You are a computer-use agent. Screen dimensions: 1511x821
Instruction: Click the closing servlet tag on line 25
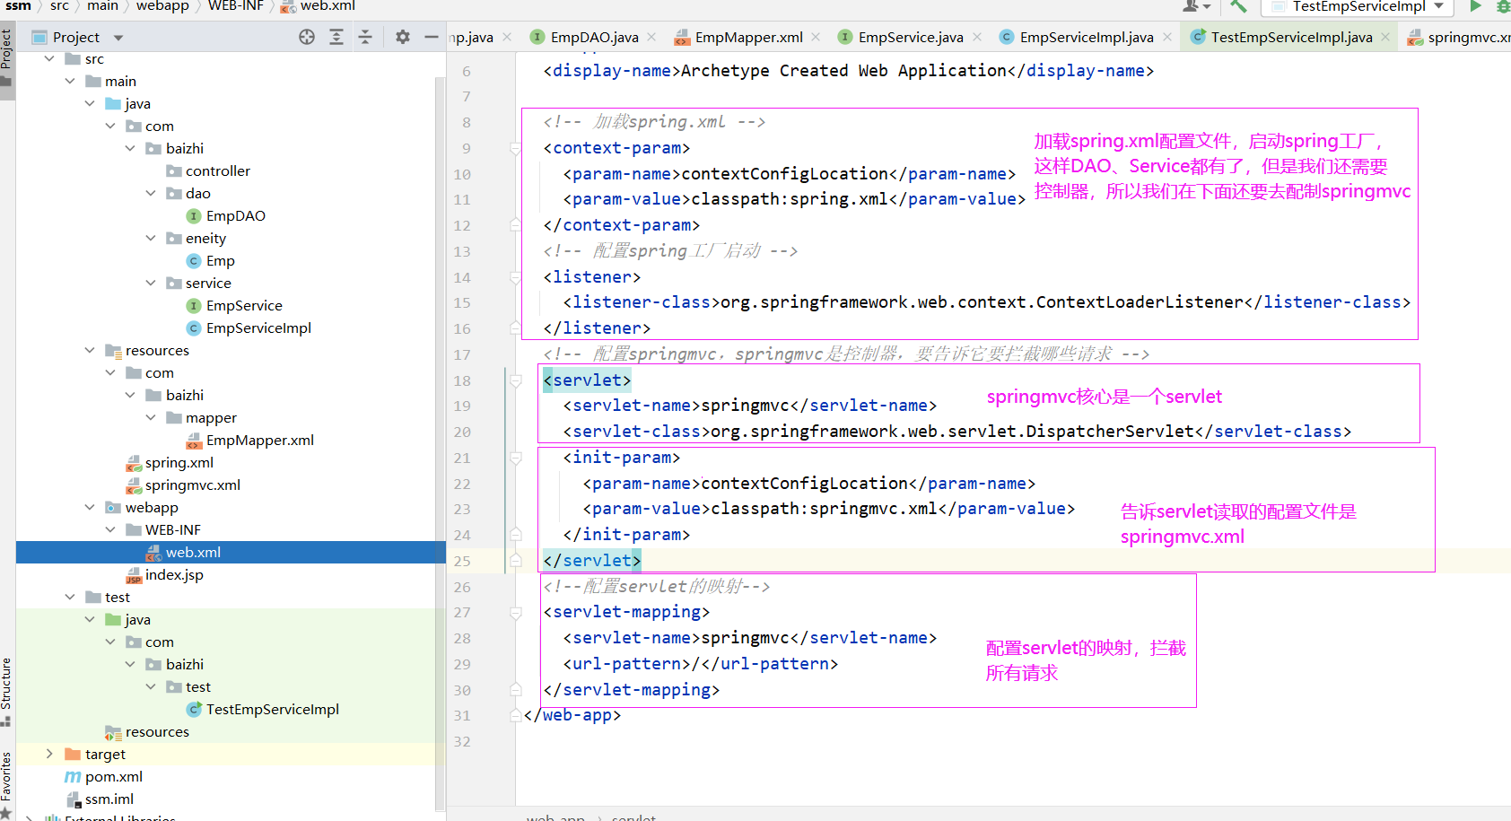point(592,561)
